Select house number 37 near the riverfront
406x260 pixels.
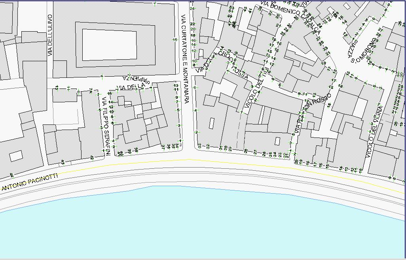pyautogui.click(x=163, y=147)
